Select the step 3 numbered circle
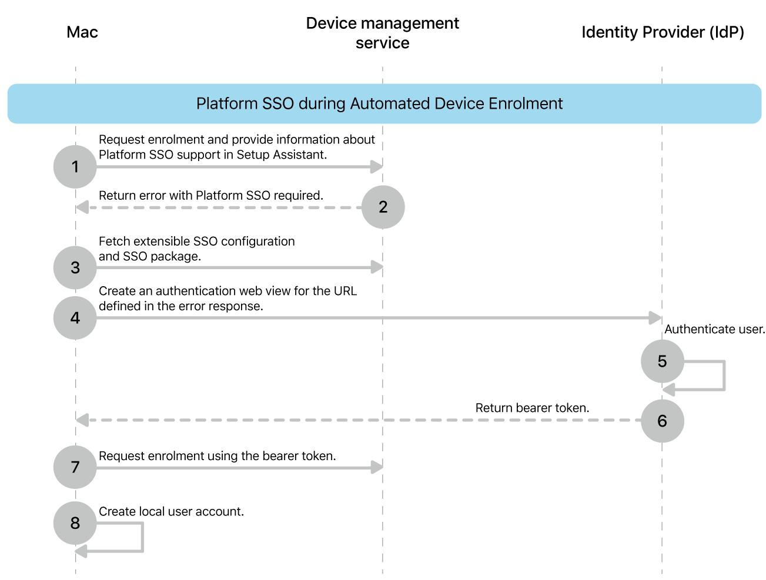Viewport: 766px width, 580px height. [x=75, y=267]
